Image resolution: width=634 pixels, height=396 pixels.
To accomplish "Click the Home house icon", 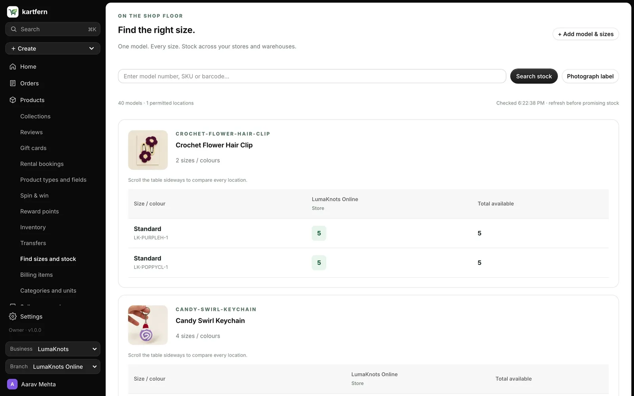I will tap(13, 67).
